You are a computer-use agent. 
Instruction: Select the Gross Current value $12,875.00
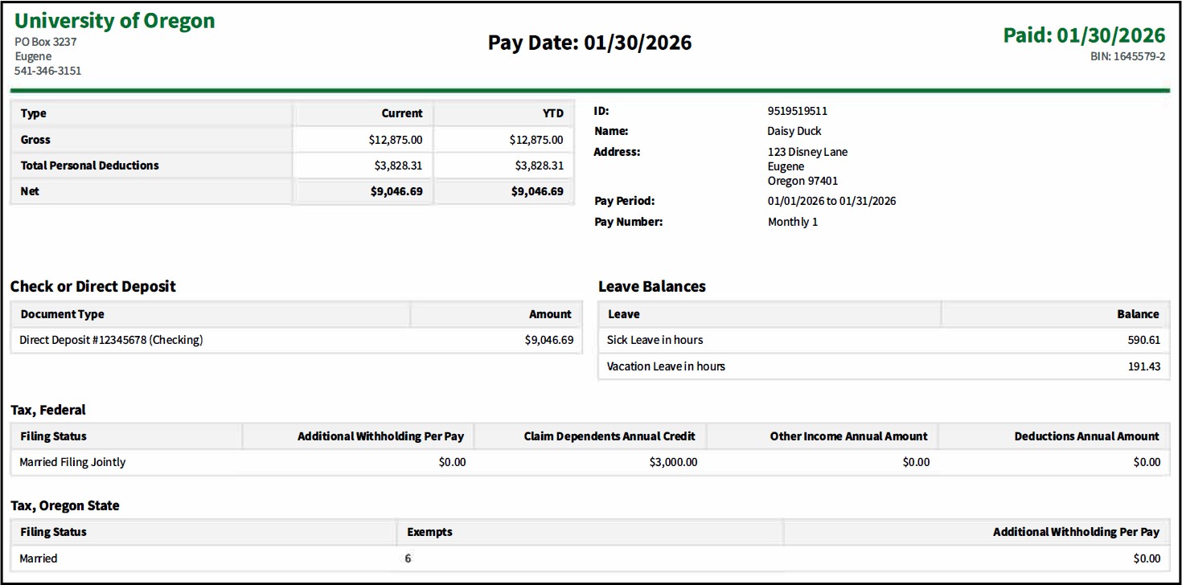[x=396, y=140]
